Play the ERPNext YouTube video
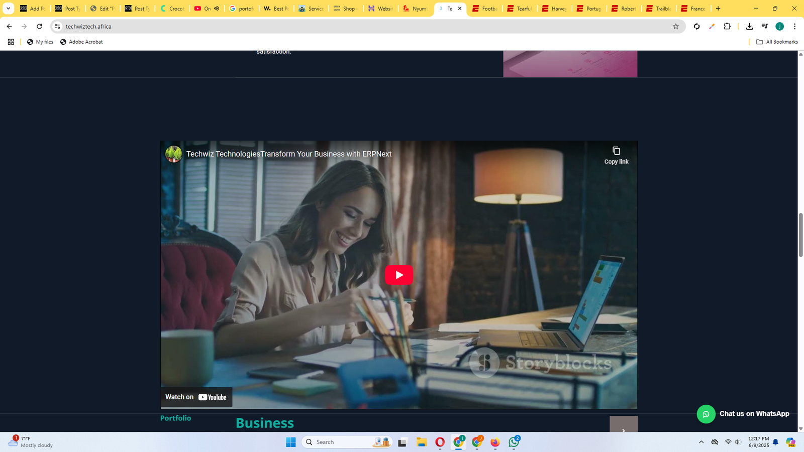The height and width of the screenshot is (452, 804). click(398, 275)
